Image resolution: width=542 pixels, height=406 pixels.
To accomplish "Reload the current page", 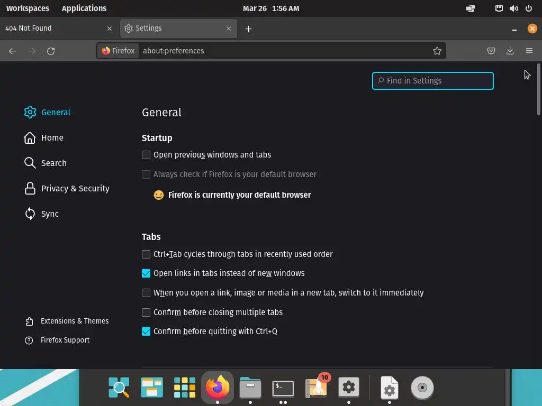I will pyautogui.click(x=51, y=51).
